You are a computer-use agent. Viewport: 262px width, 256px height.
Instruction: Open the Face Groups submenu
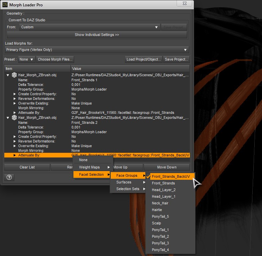[128, 175]
